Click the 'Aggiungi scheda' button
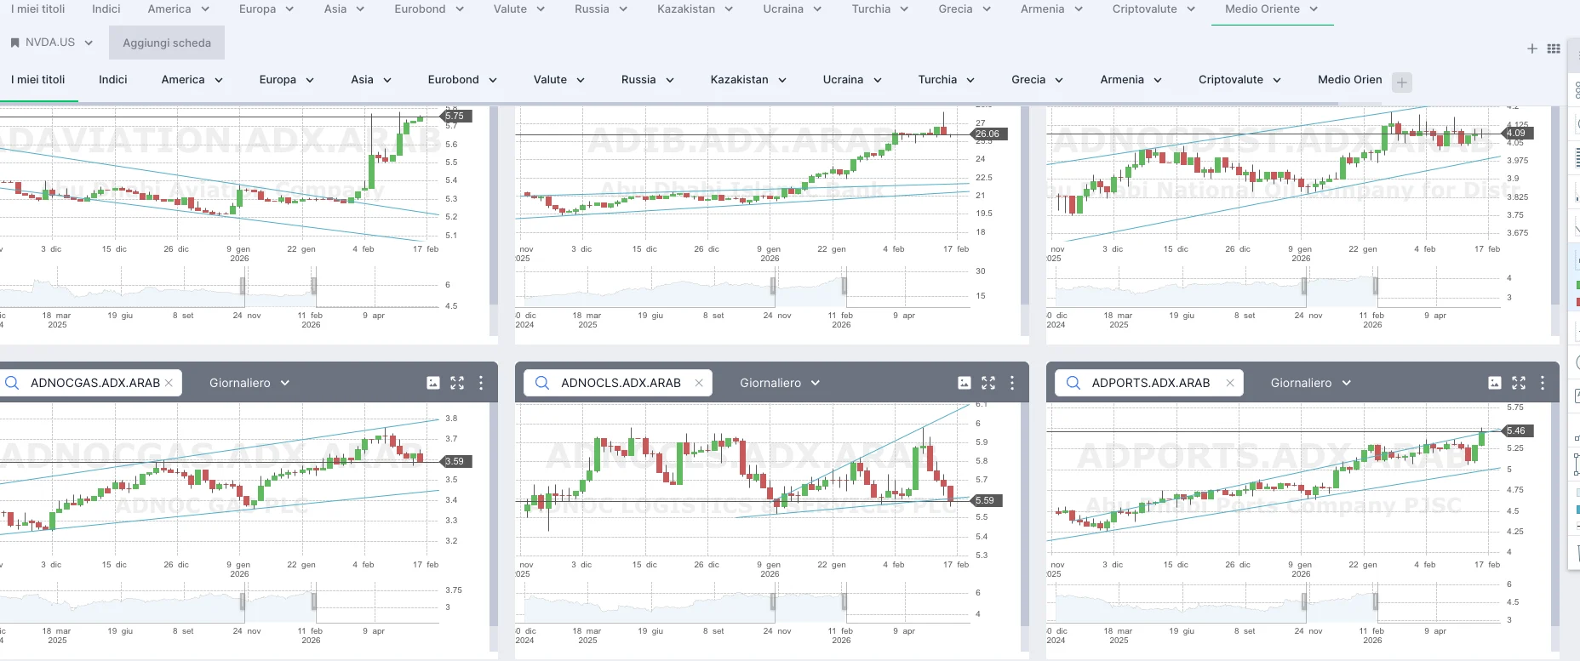The image size is (1580, 661). 167,43
